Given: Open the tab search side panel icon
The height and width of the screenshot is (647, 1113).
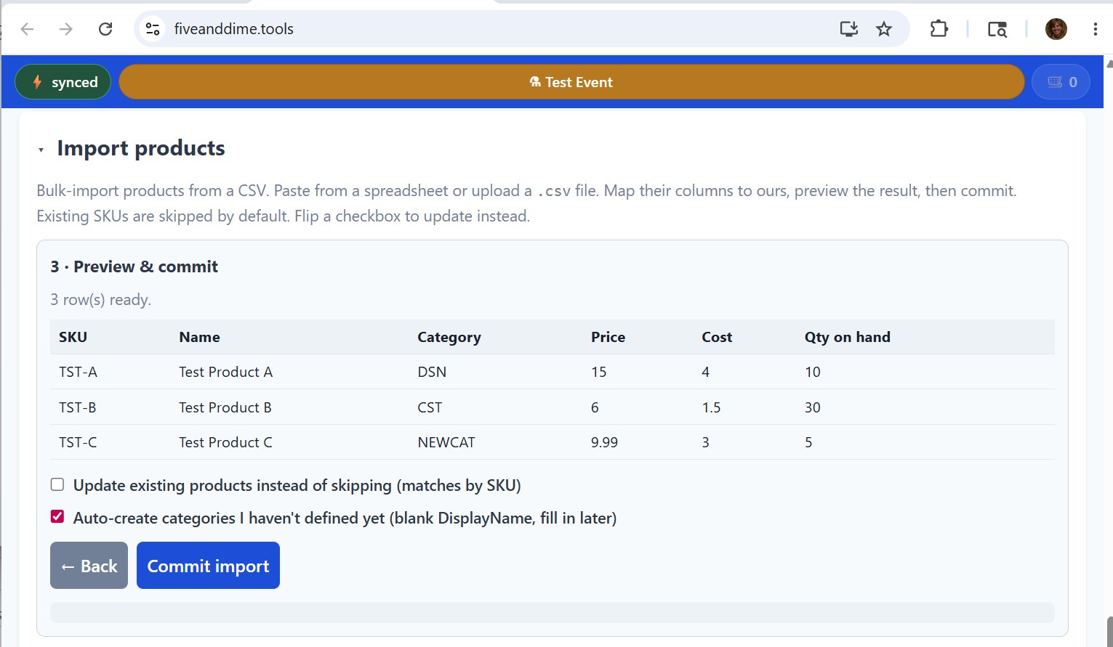Looking at the screenshot, I should 997,29.
